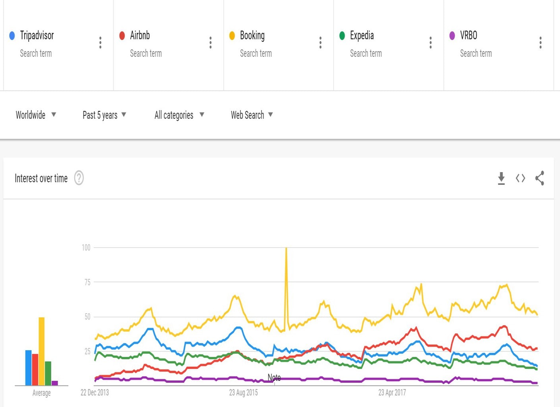560x407 pixels.
Task: Click the red Airbnb average bar
Action: click(35, 370)
